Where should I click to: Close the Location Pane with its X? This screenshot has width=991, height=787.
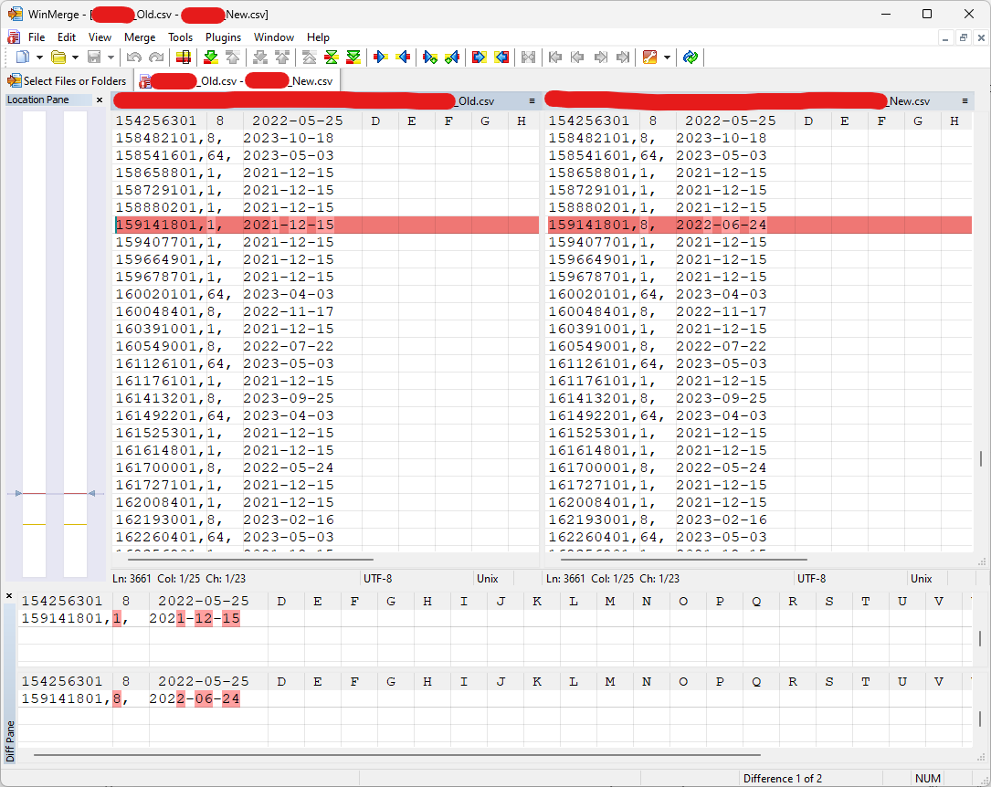click(100, 100)
